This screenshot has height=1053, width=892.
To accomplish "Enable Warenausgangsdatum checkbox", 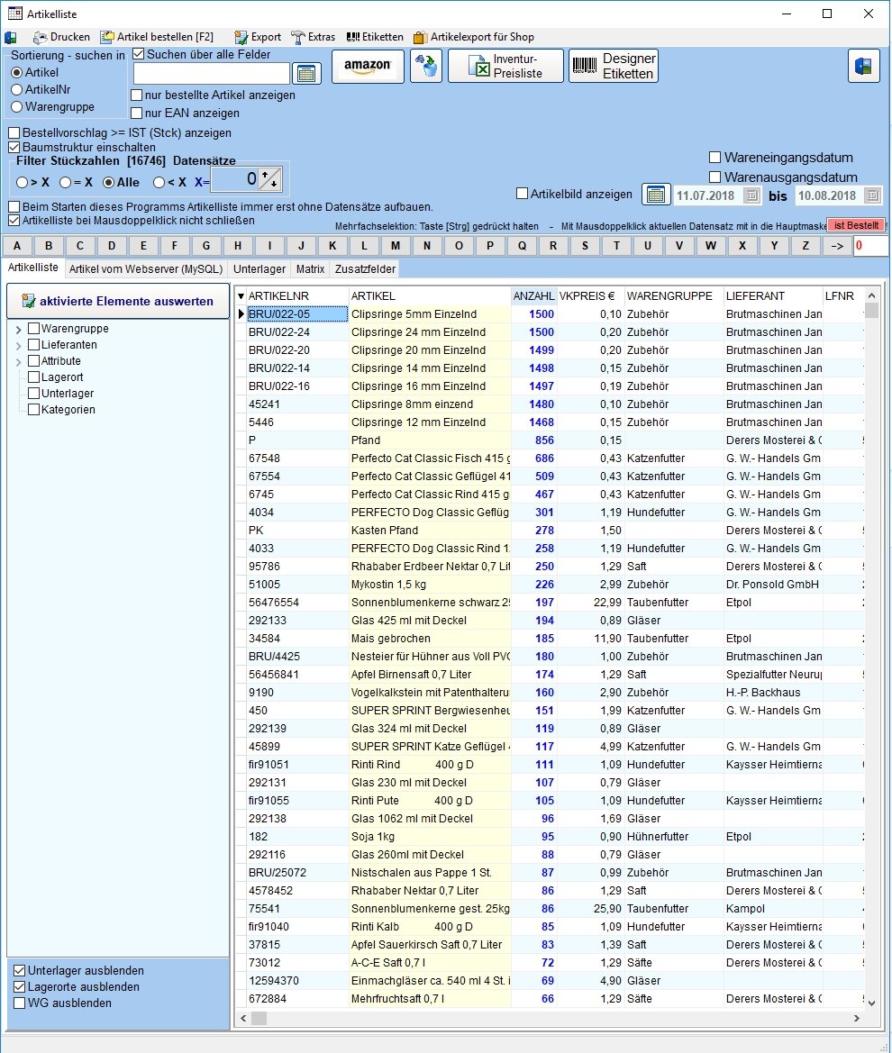I will [715, 177].
